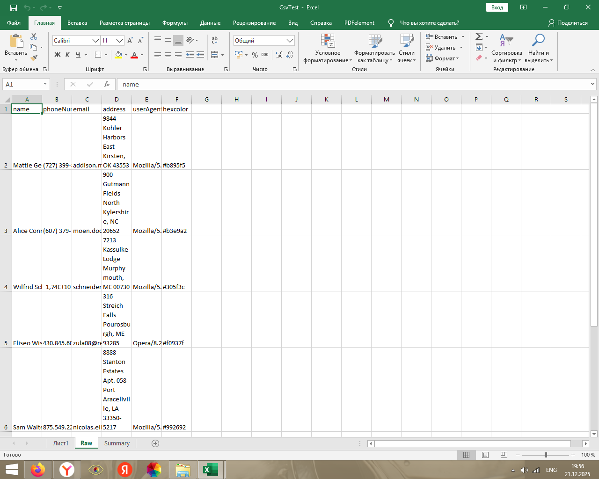Click the Поделиться share button
599x479 pixels.
click(568, 23)
